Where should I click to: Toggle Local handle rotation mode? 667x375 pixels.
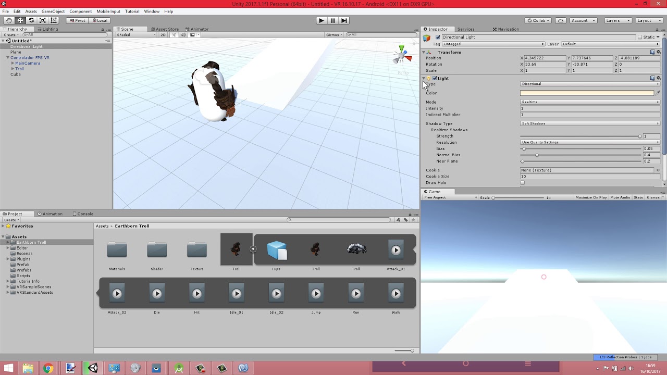tap(99, 20)
